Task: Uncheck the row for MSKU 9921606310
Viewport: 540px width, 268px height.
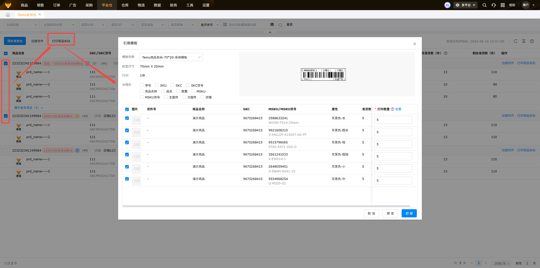Action: [127, 130]
